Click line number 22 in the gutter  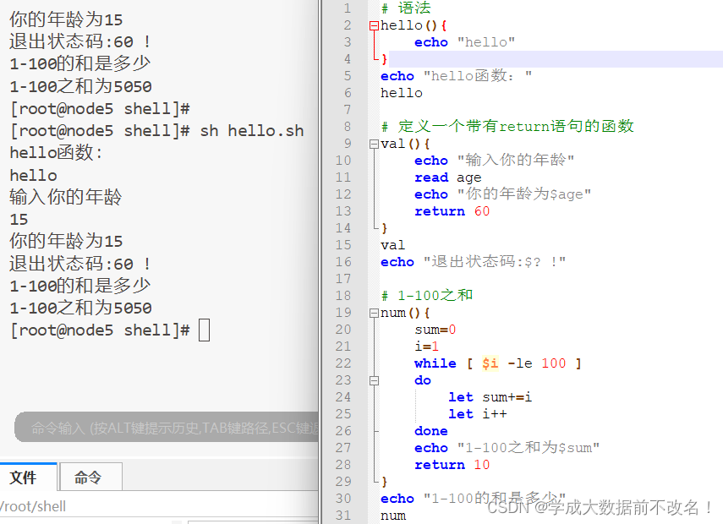pos(343,363)
